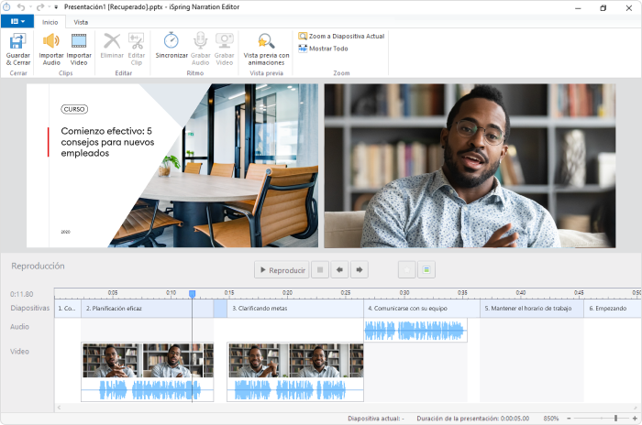Switch to the Inicio tab
The image size is (642, 425).
(50, 22)
